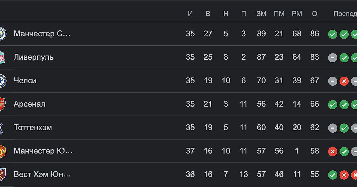Click the West Ham United club crest
Image resolution: width=357 pixels, height=187 pixels.
pyautogui.click(x=2, y=175)
